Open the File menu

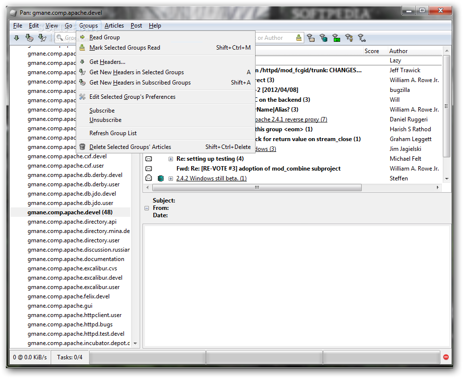tap(18, 26)
